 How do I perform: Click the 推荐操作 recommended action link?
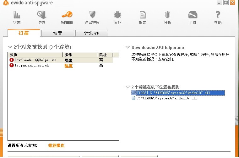[57, 145]
